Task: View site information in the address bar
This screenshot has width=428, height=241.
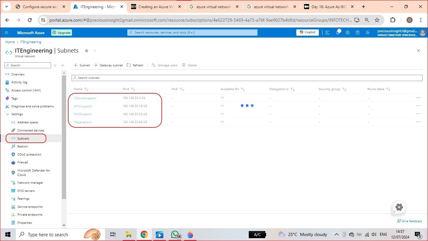Action: click(43, 20)
